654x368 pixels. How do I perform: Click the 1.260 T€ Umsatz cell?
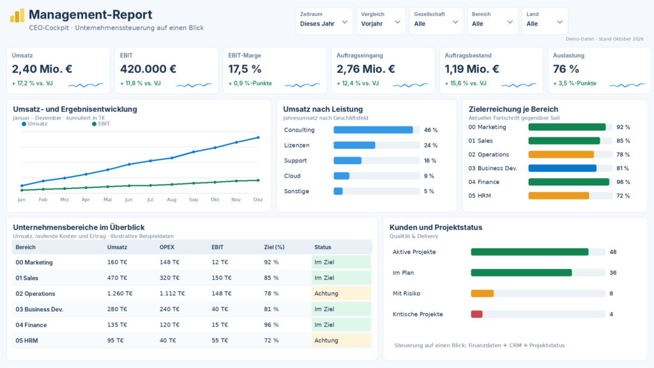119,294
